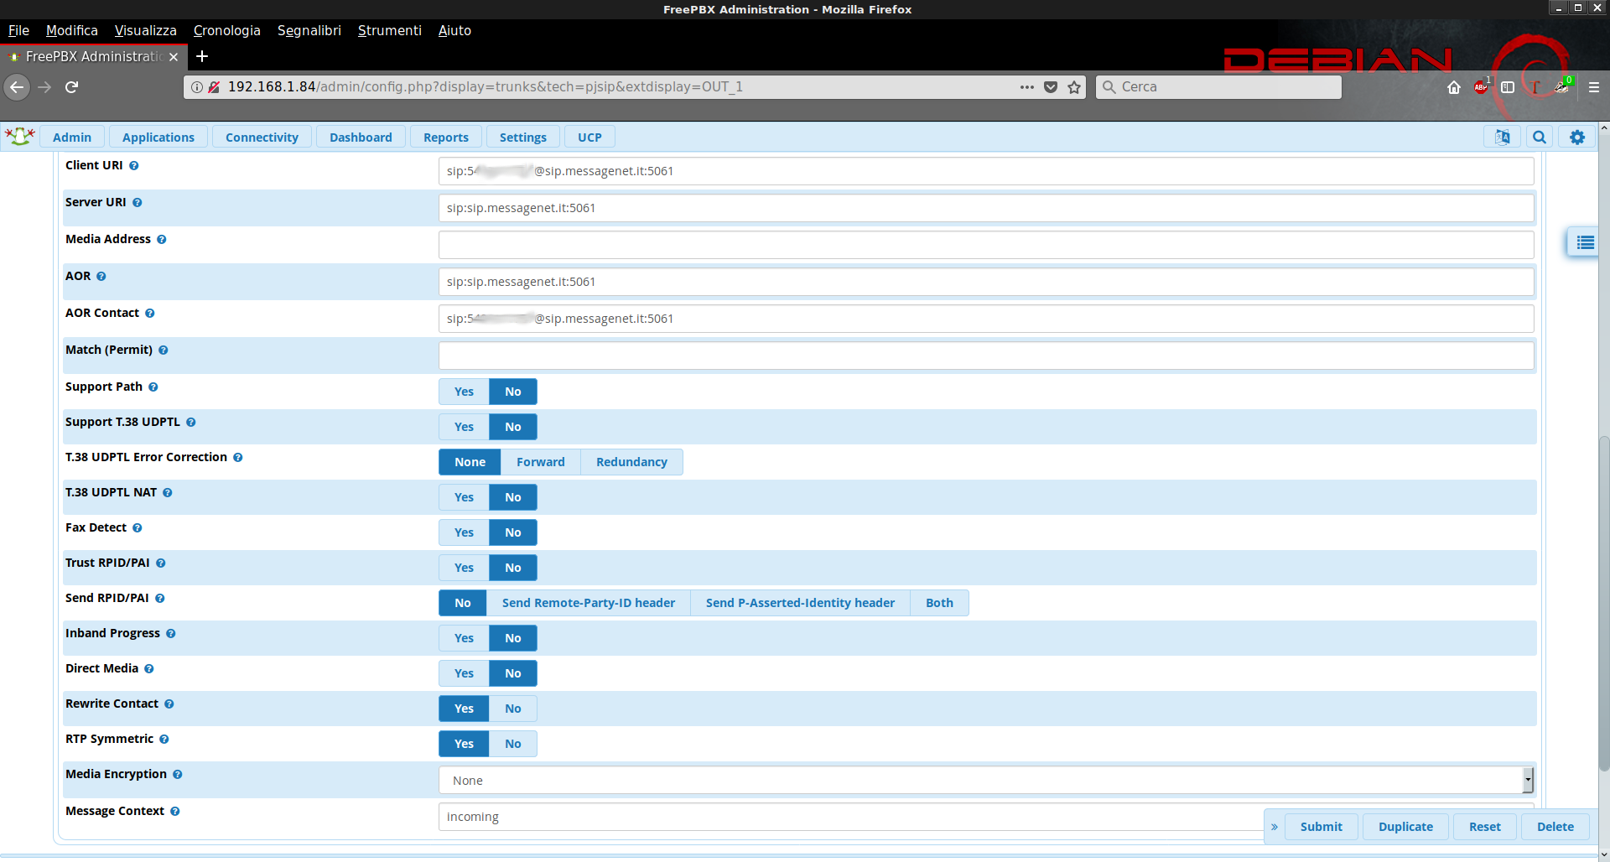Set Support Path to Yes

point(464,392)
